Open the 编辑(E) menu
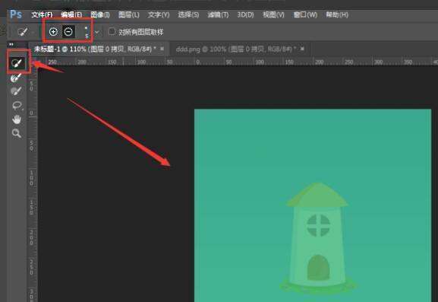This screenshot has width=438, height=302. 71,14
